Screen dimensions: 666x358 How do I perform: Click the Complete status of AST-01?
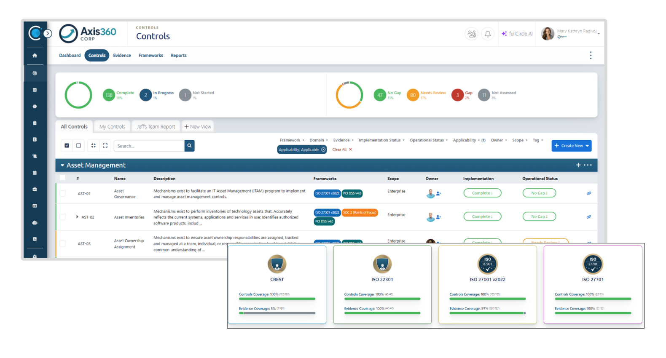point(482,193)
